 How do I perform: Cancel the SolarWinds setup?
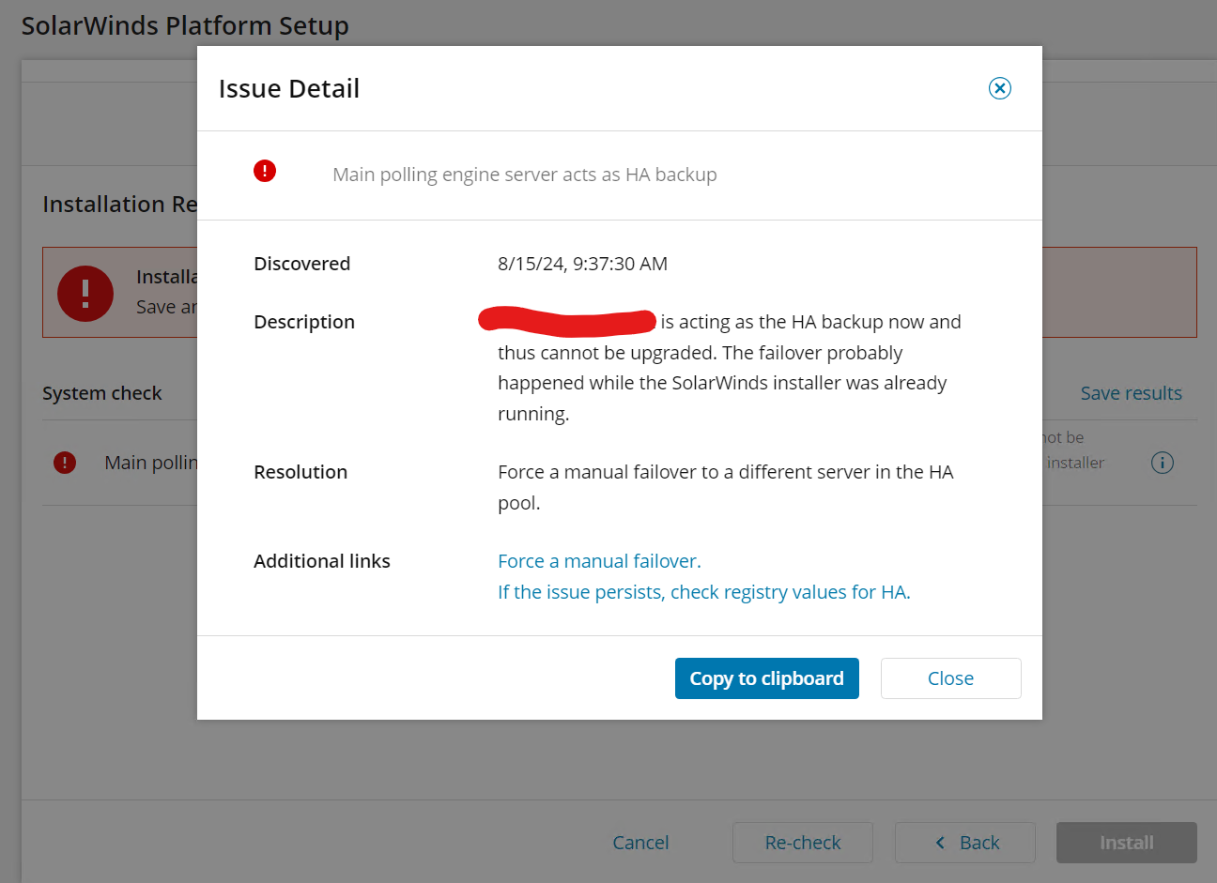tap(640, 843)
